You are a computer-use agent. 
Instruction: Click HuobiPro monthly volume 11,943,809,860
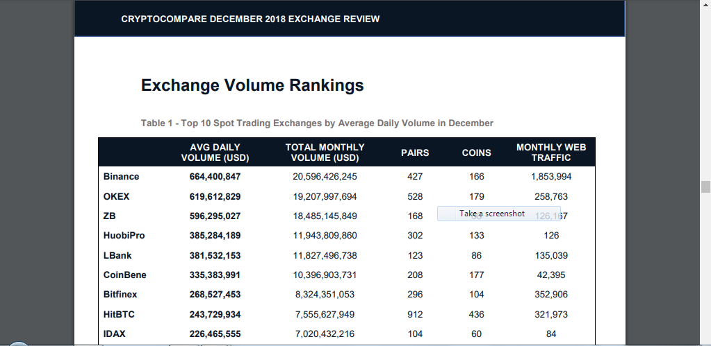tap(325, 235)
